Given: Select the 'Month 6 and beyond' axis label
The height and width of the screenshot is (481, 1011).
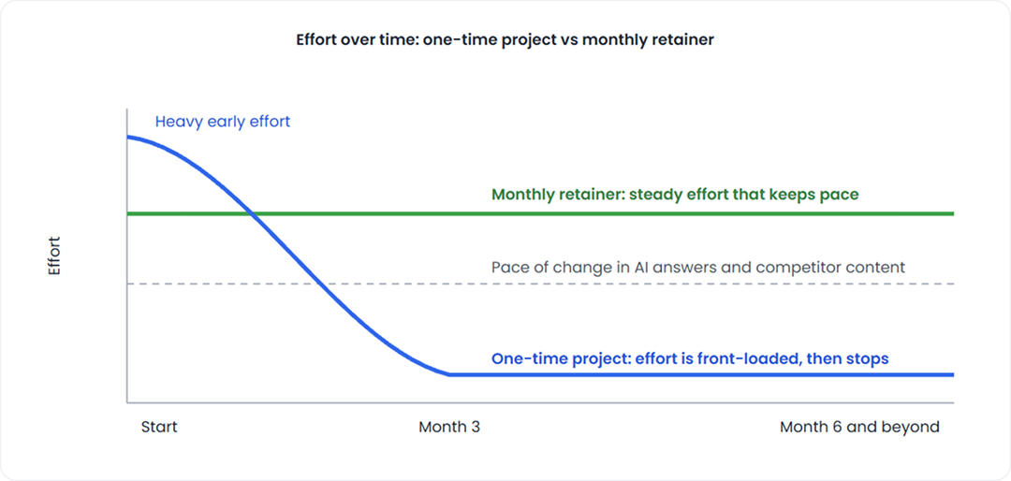Looking at the screenshot, I should [859, 427].
